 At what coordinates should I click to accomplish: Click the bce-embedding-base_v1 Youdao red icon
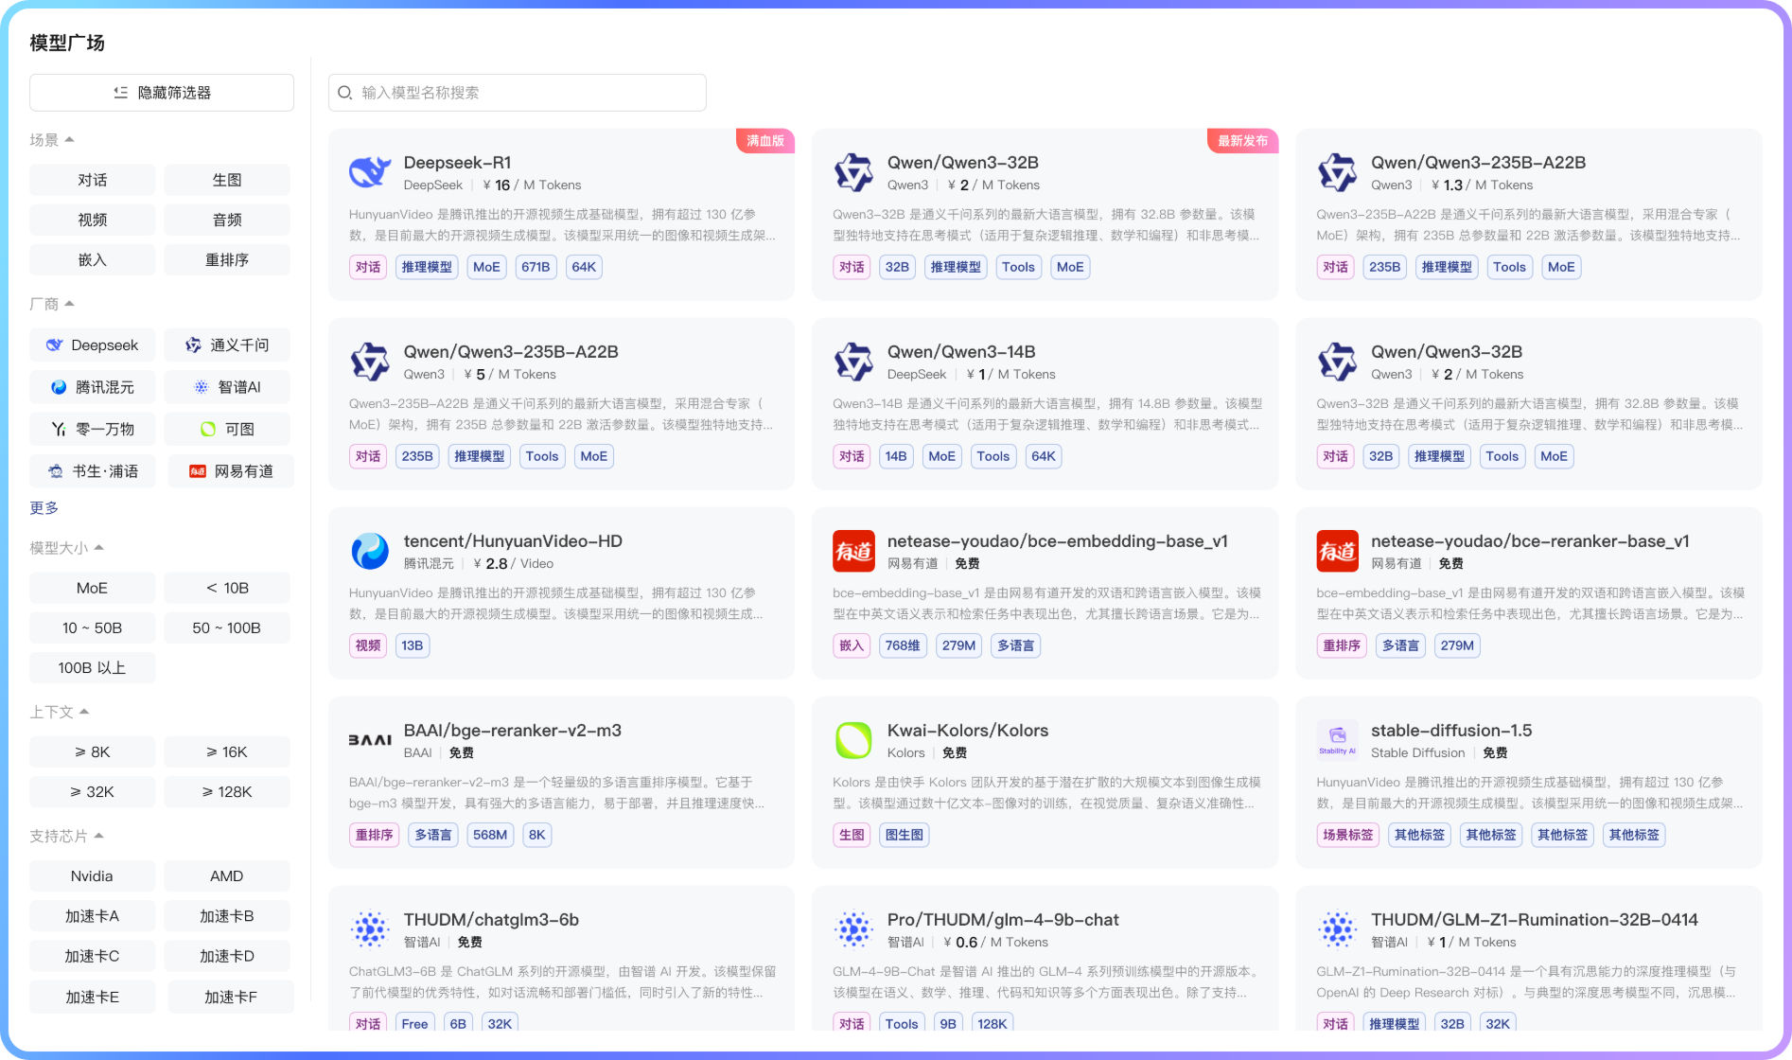click(x=853, y=551)
